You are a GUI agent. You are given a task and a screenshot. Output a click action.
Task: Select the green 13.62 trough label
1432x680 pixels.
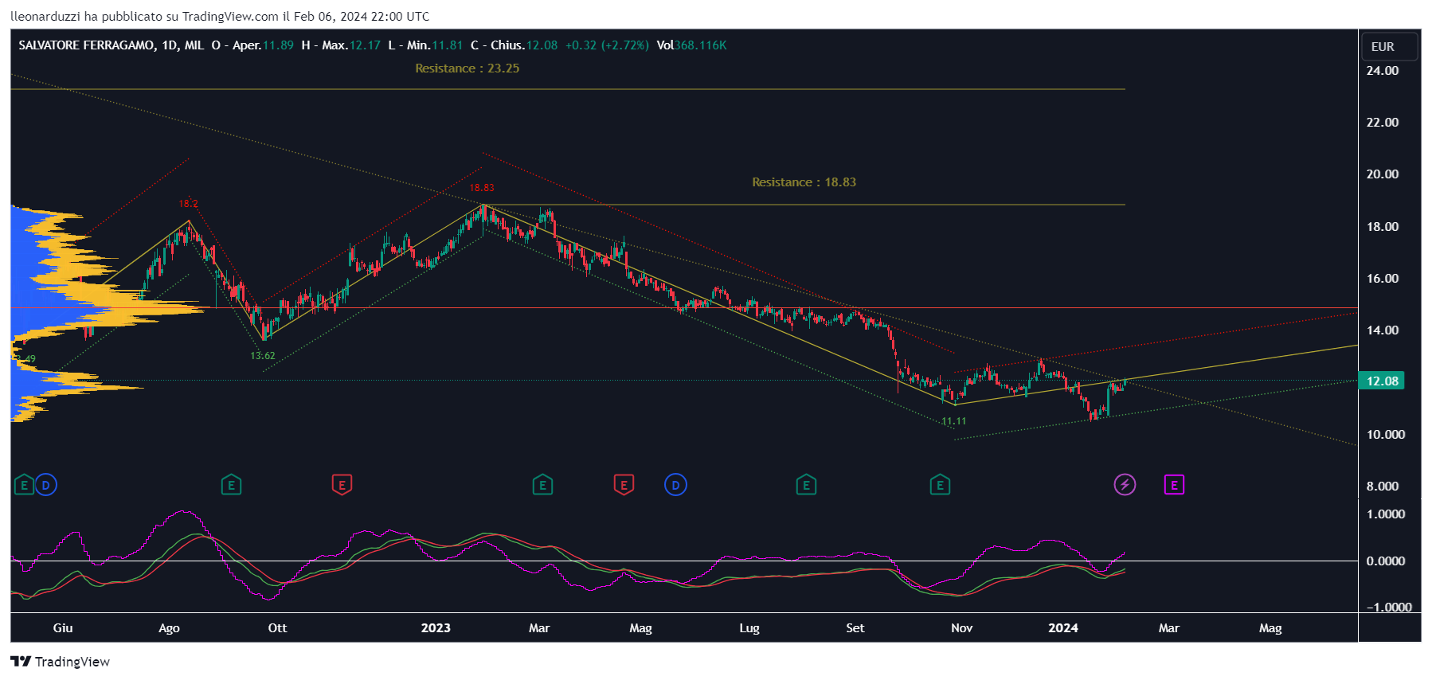[263, 356]
